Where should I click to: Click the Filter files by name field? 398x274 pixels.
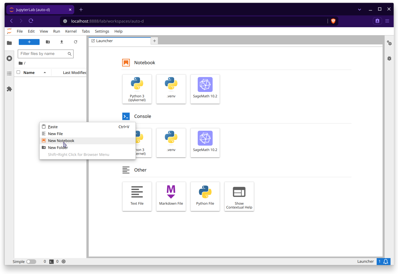coord(43,54)
